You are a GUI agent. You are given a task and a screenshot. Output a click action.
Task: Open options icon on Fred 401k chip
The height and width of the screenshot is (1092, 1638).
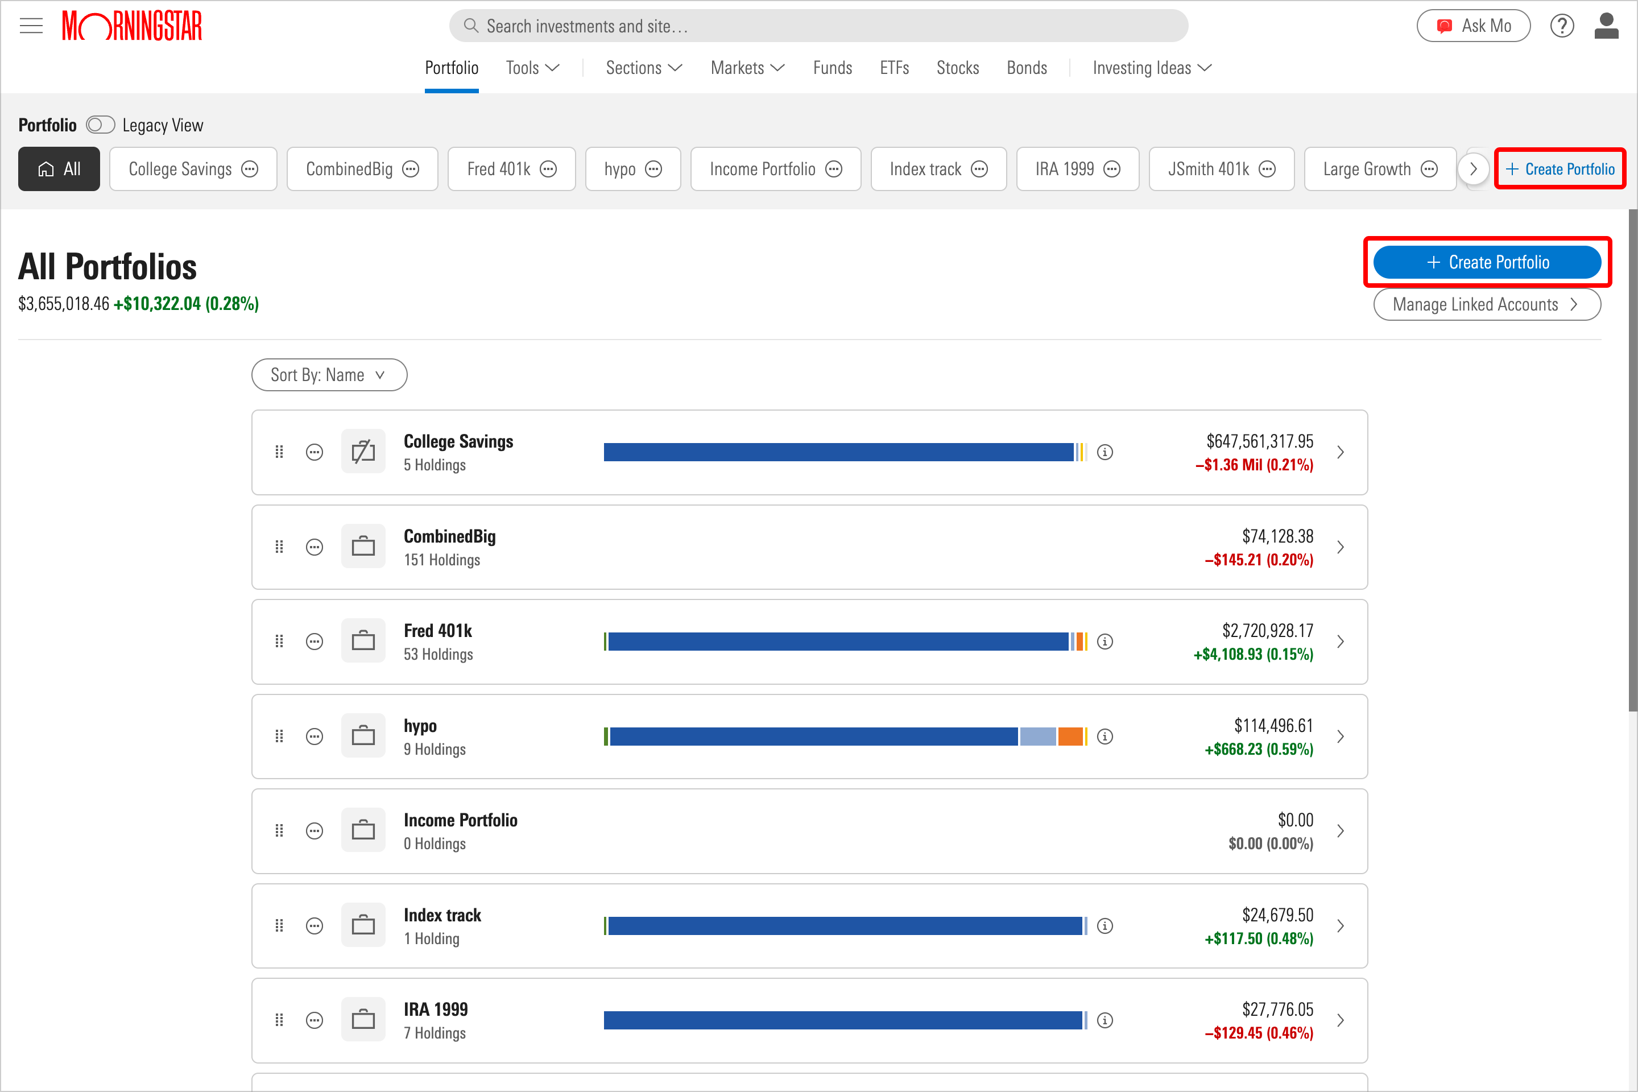(x=549, y=169)
